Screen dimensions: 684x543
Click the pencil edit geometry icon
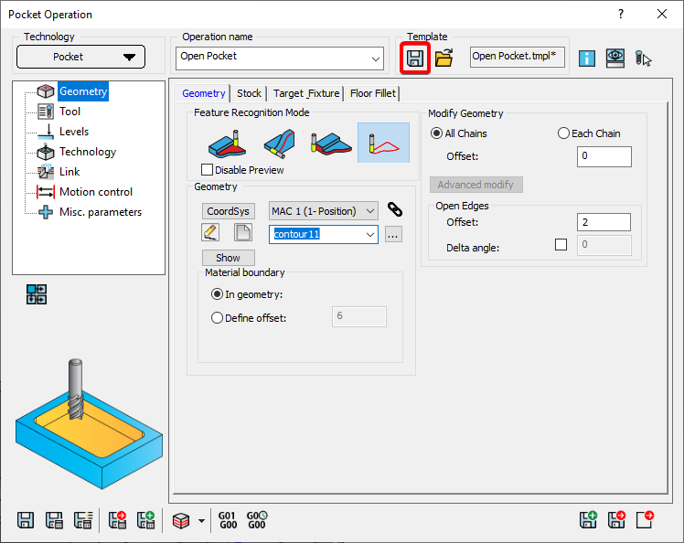pyautogui.click(x=213, y=233)
